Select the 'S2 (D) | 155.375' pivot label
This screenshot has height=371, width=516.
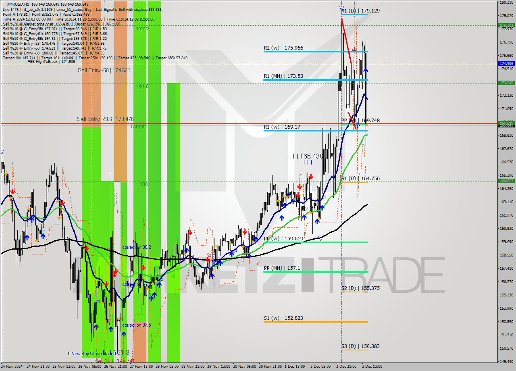coord(360,288)
